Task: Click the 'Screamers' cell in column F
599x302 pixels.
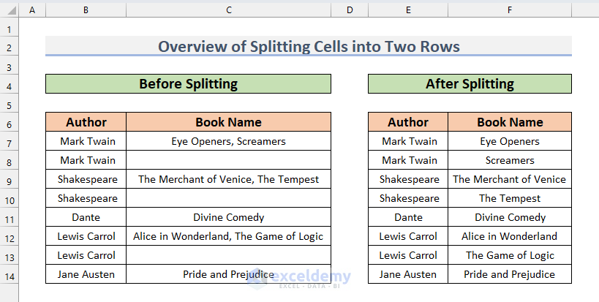Action: 510,160
